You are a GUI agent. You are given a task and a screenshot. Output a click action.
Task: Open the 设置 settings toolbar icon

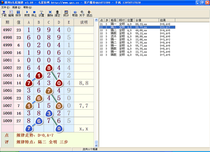[41, 14]
